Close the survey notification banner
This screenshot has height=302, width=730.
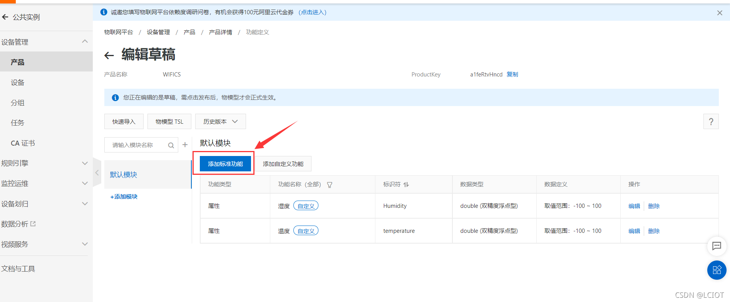coord(720,13)
